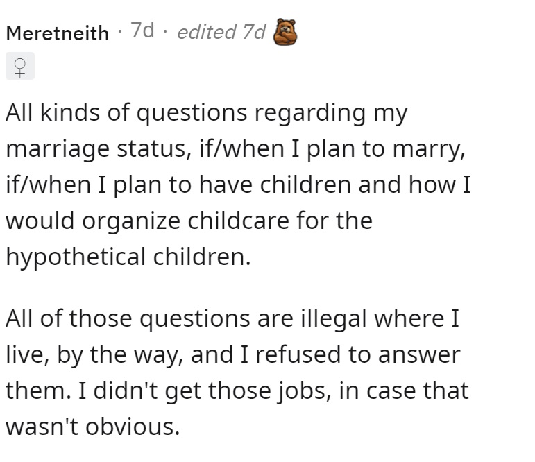The image size is (535, 462).
Task: Click the words 'marriage status' in the comment
Action: pyautogui.click(x=99, y=149)
